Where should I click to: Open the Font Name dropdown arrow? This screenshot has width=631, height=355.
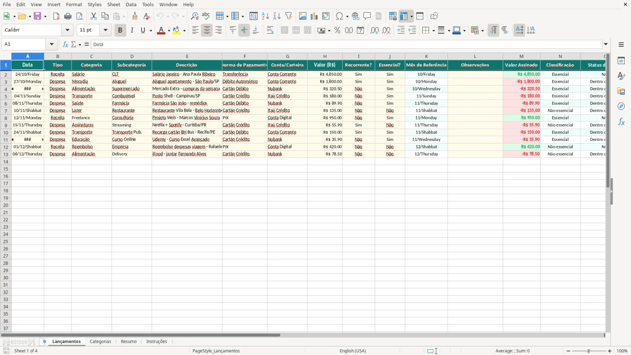click(67, 31)
